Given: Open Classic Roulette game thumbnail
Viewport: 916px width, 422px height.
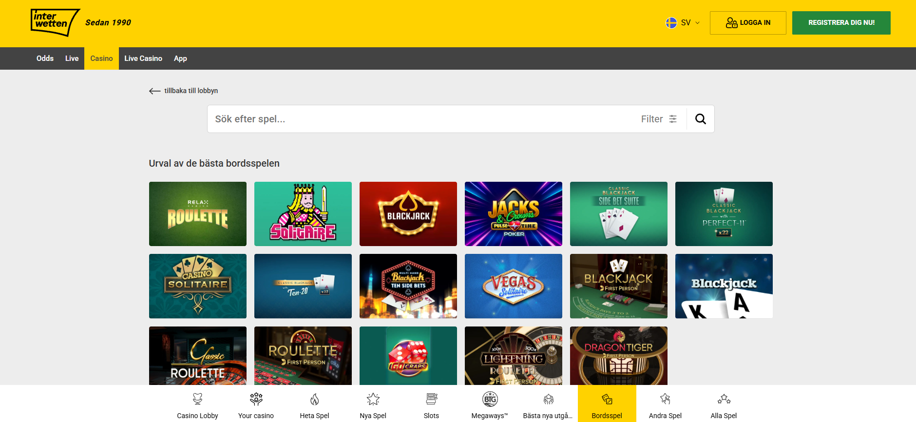Looking at the screenshot, I should pos(198,356).
